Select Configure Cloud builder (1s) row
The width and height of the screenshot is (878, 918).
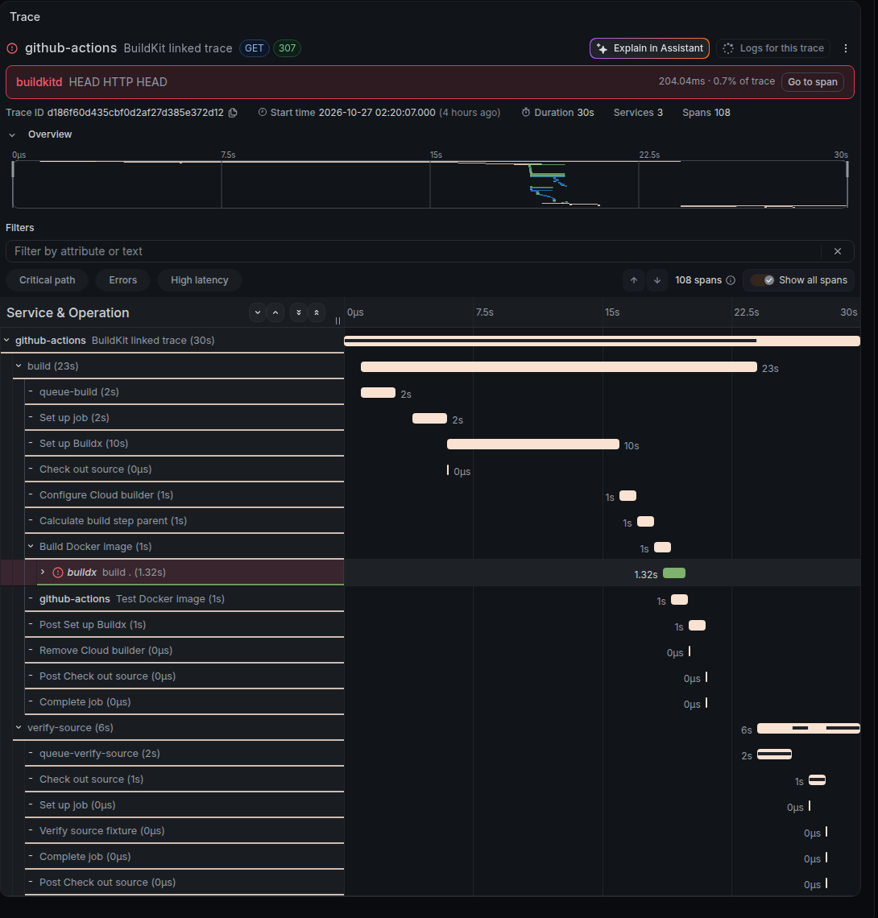(x=184, y=494)
